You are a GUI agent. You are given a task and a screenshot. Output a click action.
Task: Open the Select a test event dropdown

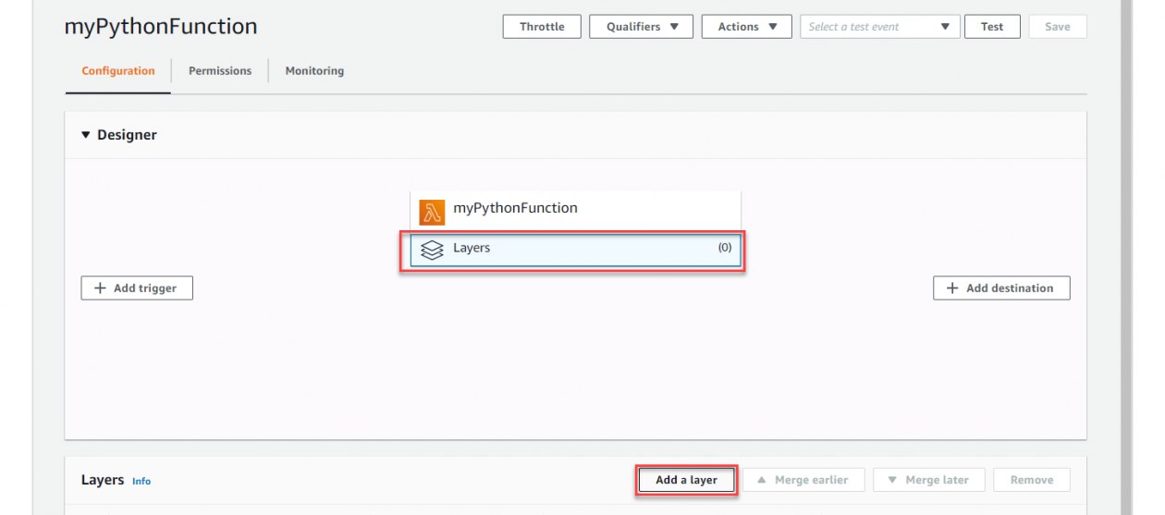pos(879,27)
